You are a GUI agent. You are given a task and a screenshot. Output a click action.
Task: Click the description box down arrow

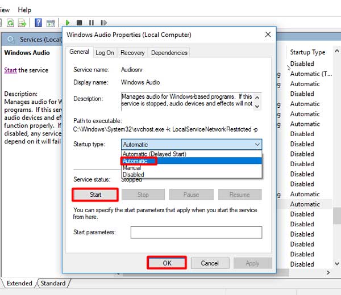click(x=257, y=106)
